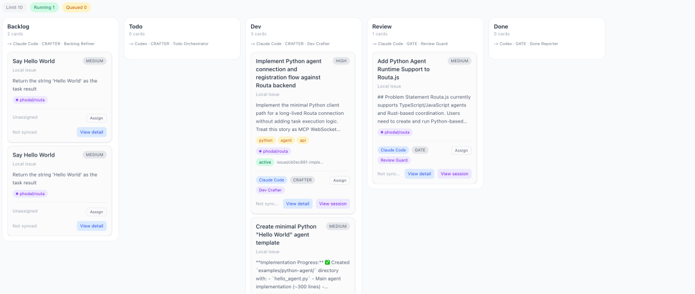Image resolution: width=695 pixels, height=294 pixels.
Task: Click the Review Guard role tag
Action: pos(394,160)
